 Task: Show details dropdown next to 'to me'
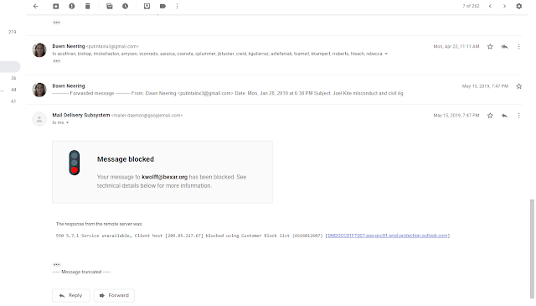coord(67,123)
